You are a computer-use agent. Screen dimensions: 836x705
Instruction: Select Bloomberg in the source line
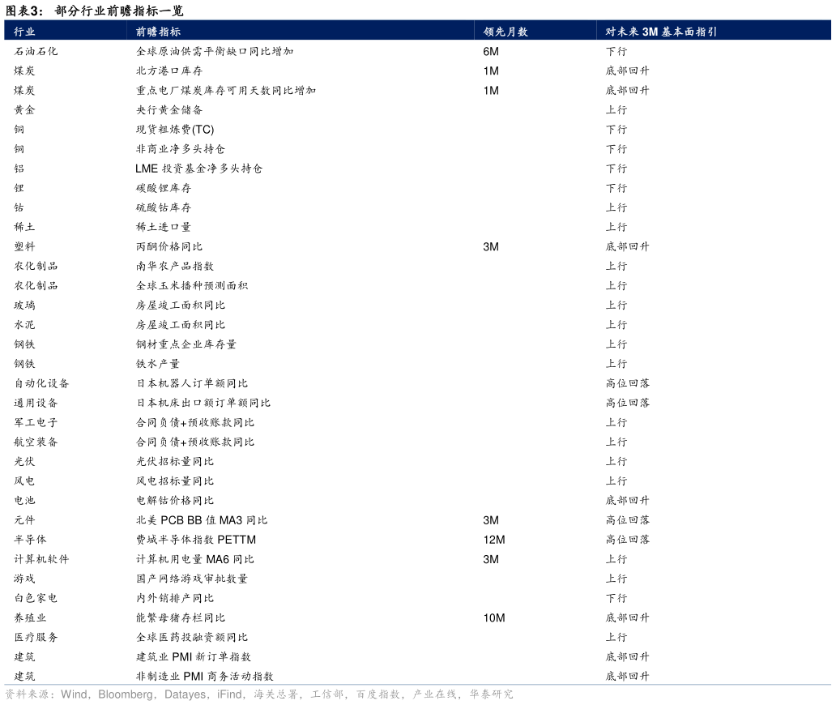(x=126, y=694)
